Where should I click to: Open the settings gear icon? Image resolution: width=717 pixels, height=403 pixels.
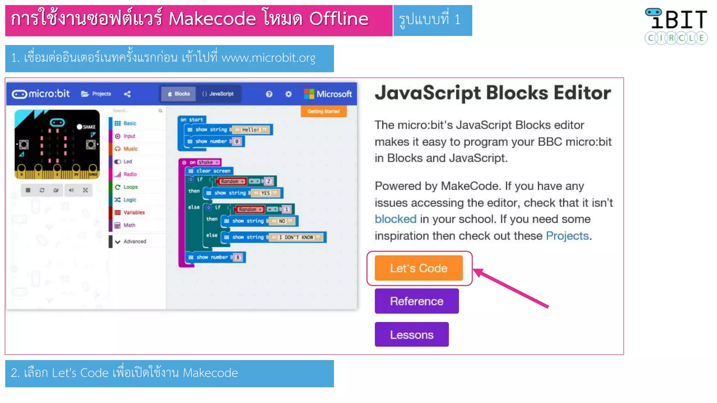pyautogui.click(x=288, y=94)
